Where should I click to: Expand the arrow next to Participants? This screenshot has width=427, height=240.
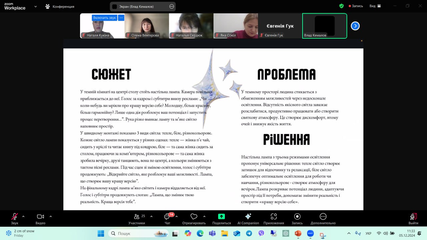pyautogui.click(x=151, y=216)
